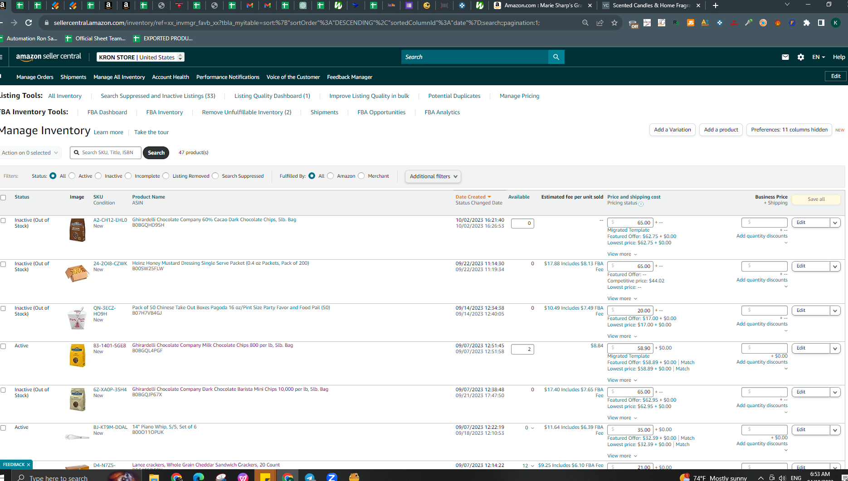Open Edit dropdown arrow for A2-CH12-EHLO
The image size is (848, 481).
coord(835,223)
